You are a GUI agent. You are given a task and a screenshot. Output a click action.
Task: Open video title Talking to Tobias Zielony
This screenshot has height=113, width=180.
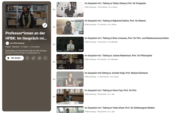pyautogui.click(x=115, y=3)
